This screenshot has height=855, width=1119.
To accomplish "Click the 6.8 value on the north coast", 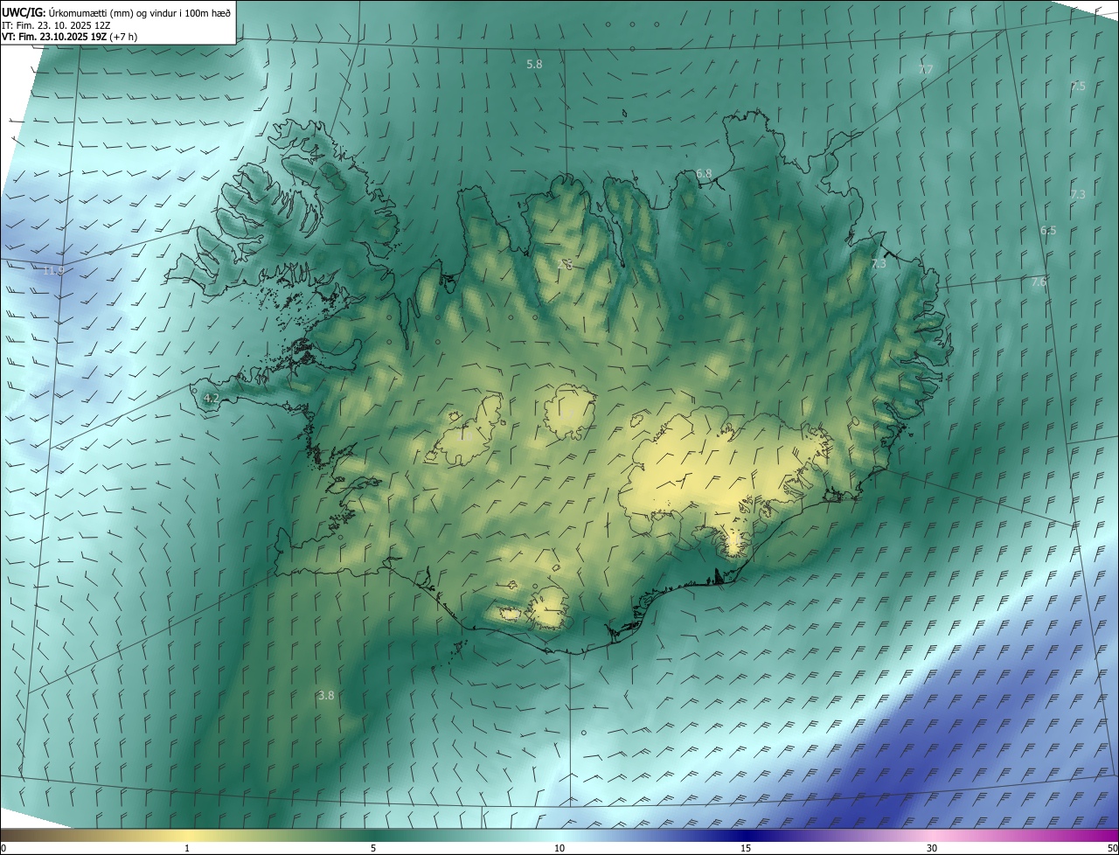I will coord(704,173).
